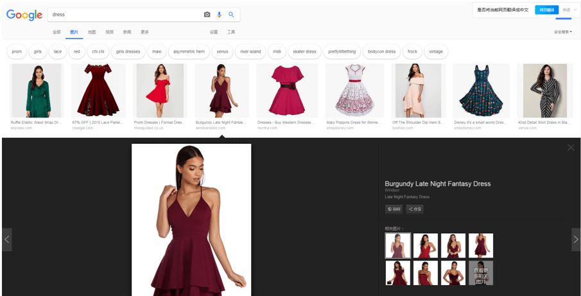Select the second related image in top row
The width and height of the screenshot is (581, 296).
[426, 245]
